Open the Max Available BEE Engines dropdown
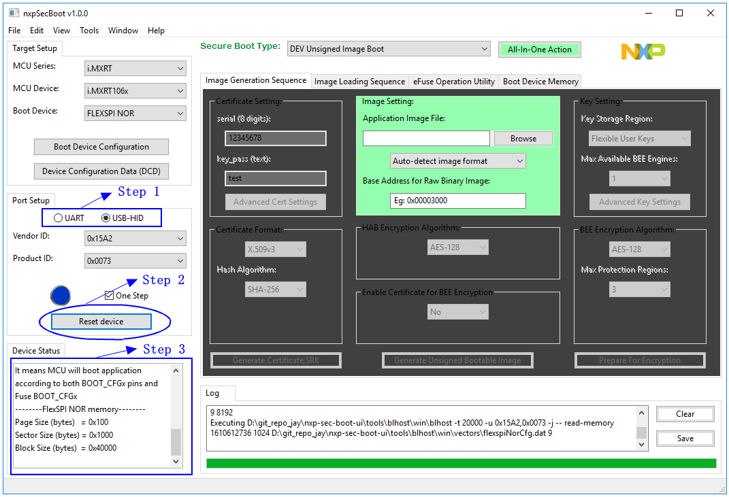 [639, 178]
